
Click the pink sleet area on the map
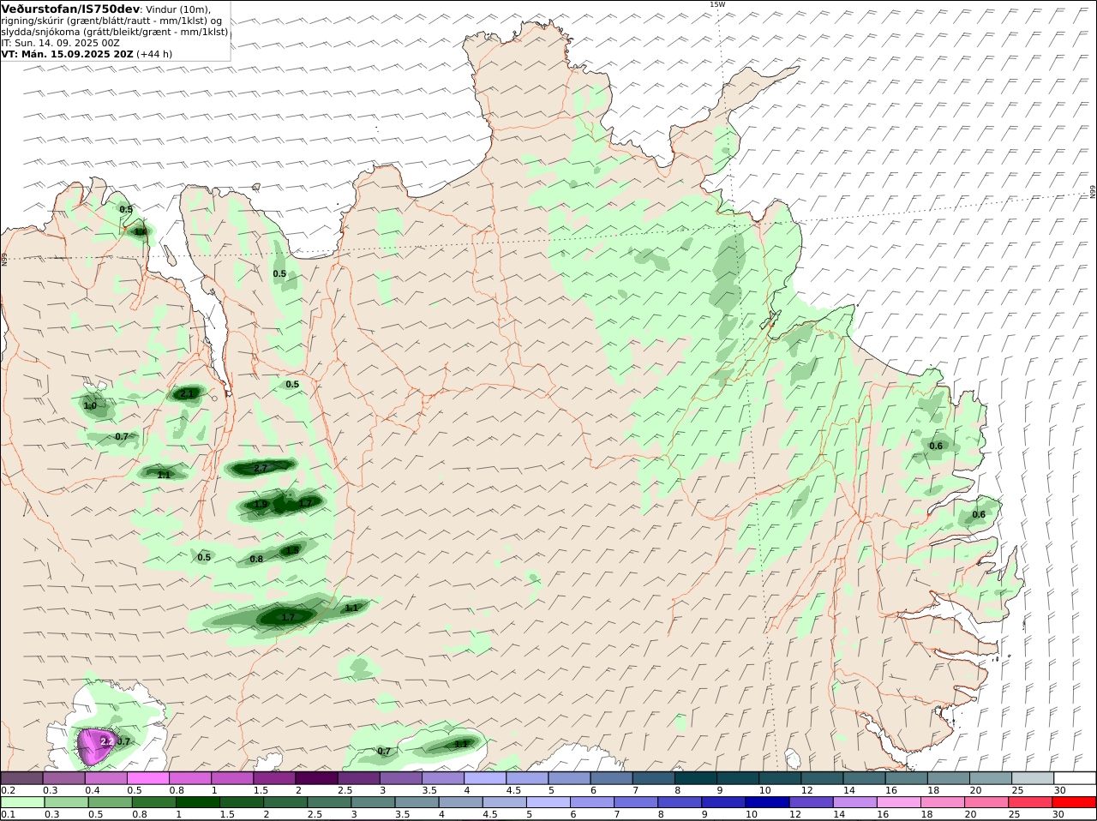(x=94, y=746)
